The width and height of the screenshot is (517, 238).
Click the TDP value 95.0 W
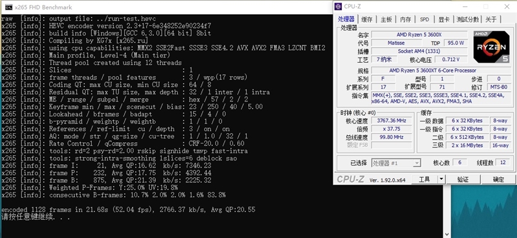(x=456, y=43)
